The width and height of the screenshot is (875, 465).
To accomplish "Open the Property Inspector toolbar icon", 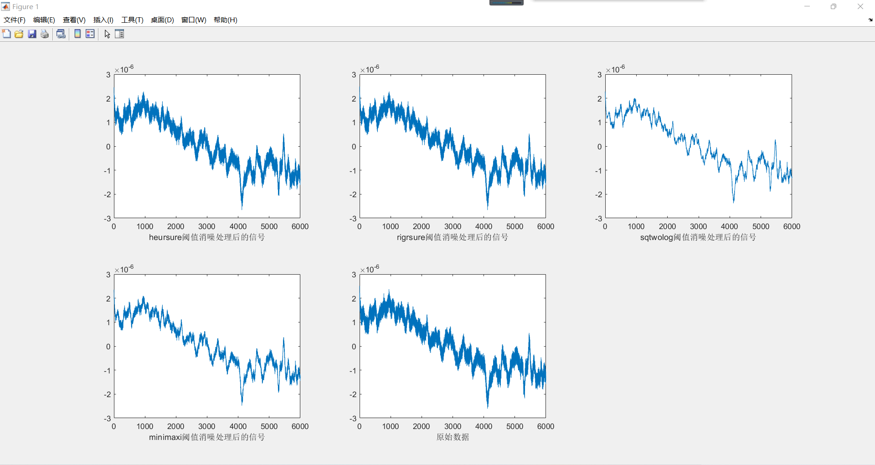I will click(x=119, y=34).
